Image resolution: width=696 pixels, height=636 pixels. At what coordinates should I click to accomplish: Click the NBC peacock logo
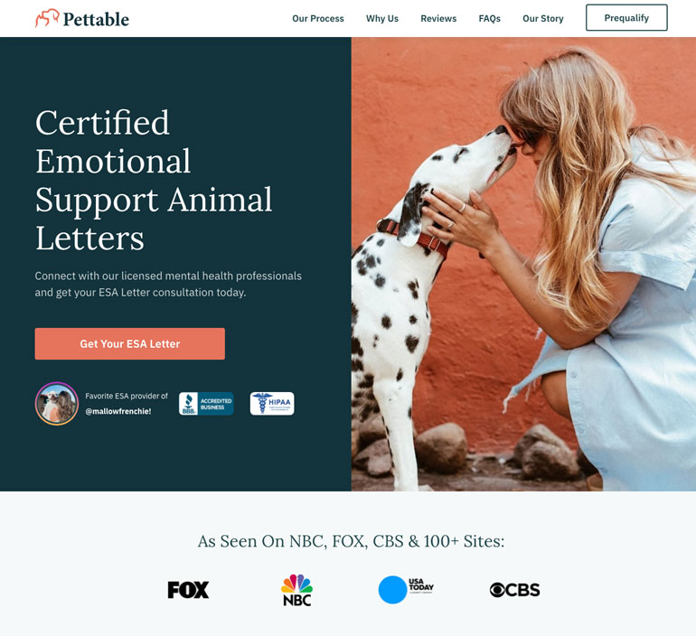pos(297,590)
